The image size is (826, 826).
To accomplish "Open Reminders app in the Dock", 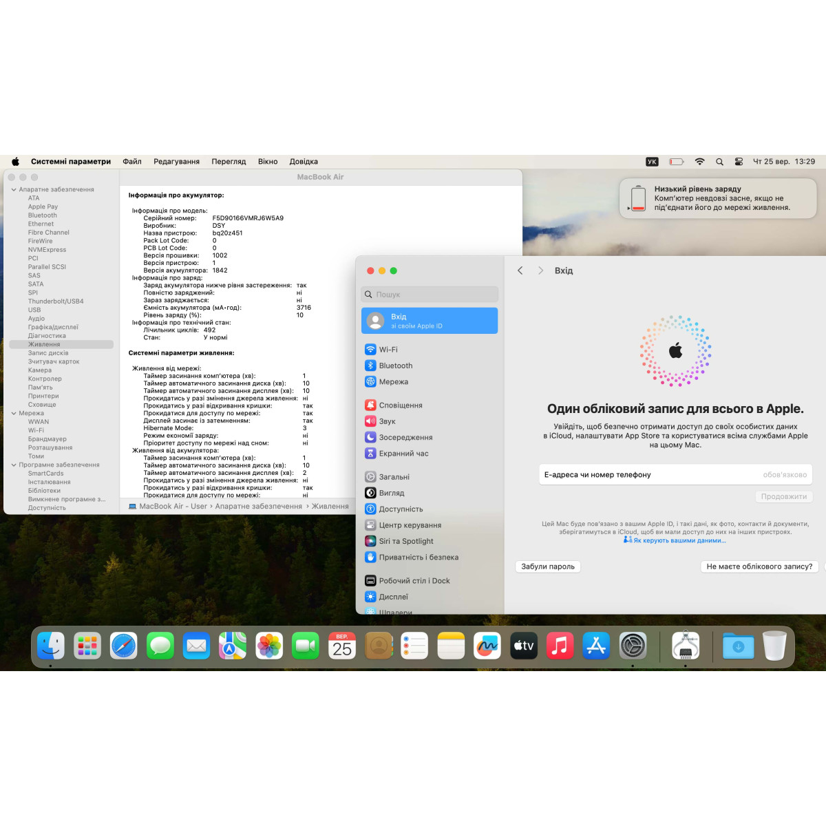I will pyautogui.click(x=414, y=646).
